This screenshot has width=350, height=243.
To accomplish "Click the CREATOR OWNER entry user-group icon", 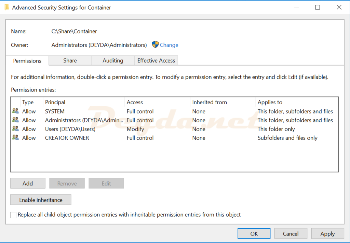I will 15,138.
